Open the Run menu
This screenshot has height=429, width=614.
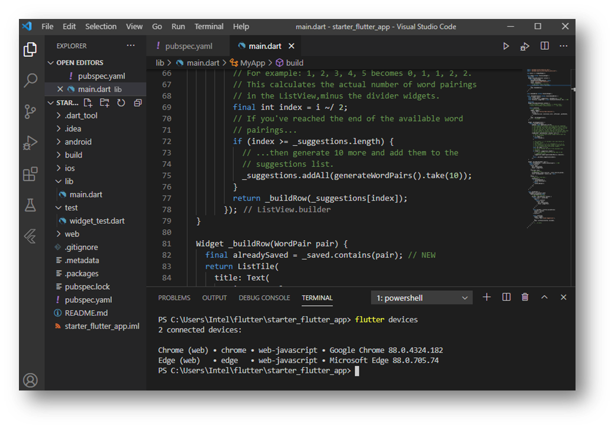pyautogui.click(x=178, y=26)
